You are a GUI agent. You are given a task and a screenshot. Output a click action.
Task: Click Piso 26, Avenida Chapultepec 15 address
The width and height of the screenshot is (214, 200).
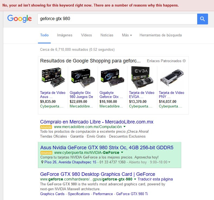coord(70,162)
